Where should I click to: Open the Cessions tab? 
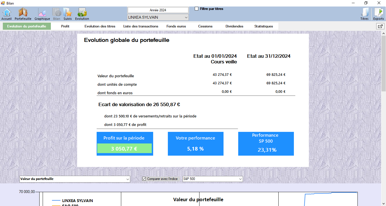tap(205, 26)
